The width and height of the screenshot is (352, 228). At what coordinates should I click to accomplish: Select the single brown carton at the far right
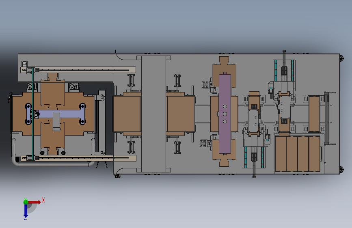[x=314, y=114]
